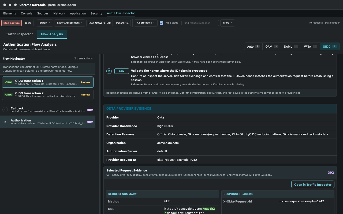The image size is (343, 214).
Task: Open the Application panel tab
Action: click(78, 13)
